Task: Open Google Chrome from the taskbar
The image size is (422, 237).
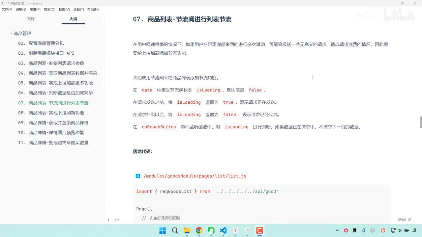Action: coord(199,230)
